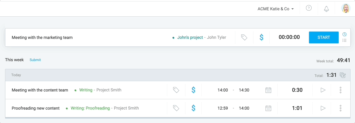Viewport: 355px width, 123px height.
Task: Open calendar for content team meeting entry
Action: 268,90
